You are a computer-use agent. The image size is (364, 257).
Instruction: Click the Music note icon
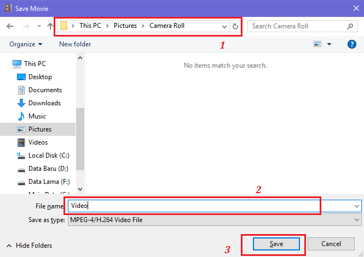(21, 116)
